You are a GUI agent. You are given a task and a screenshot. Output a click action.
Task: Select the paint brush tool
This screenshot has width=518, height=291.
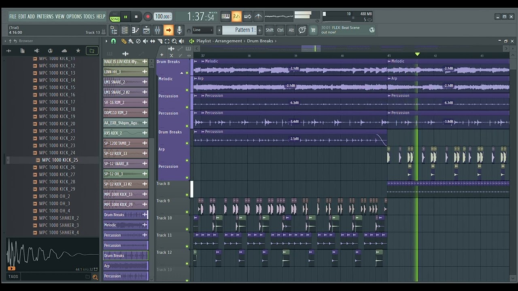pyautogui.click(x=131, y=41)
